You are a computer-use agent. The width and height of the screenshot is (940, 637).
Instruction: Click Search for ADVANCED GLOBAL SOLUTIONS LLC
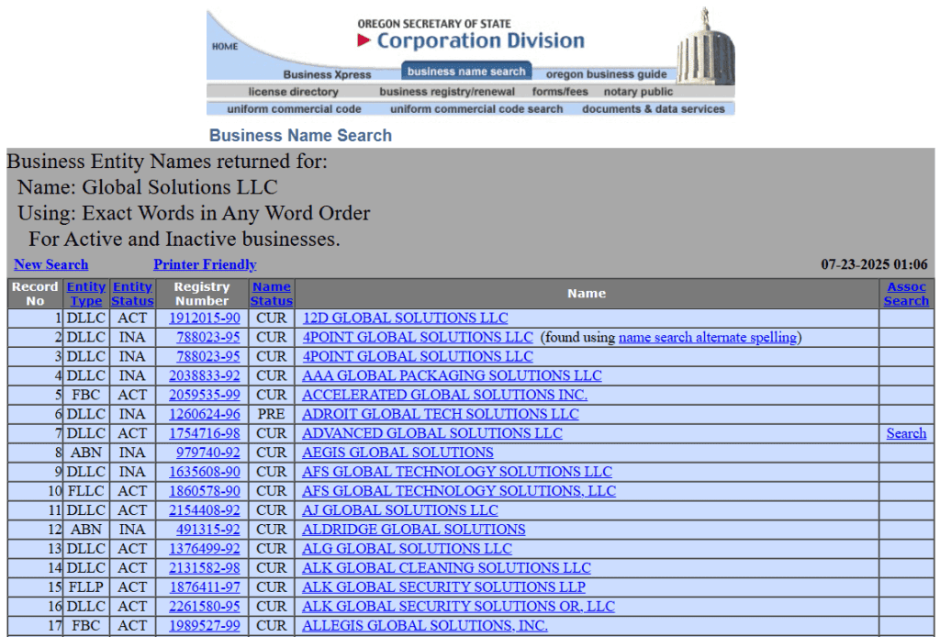[906, 433]
